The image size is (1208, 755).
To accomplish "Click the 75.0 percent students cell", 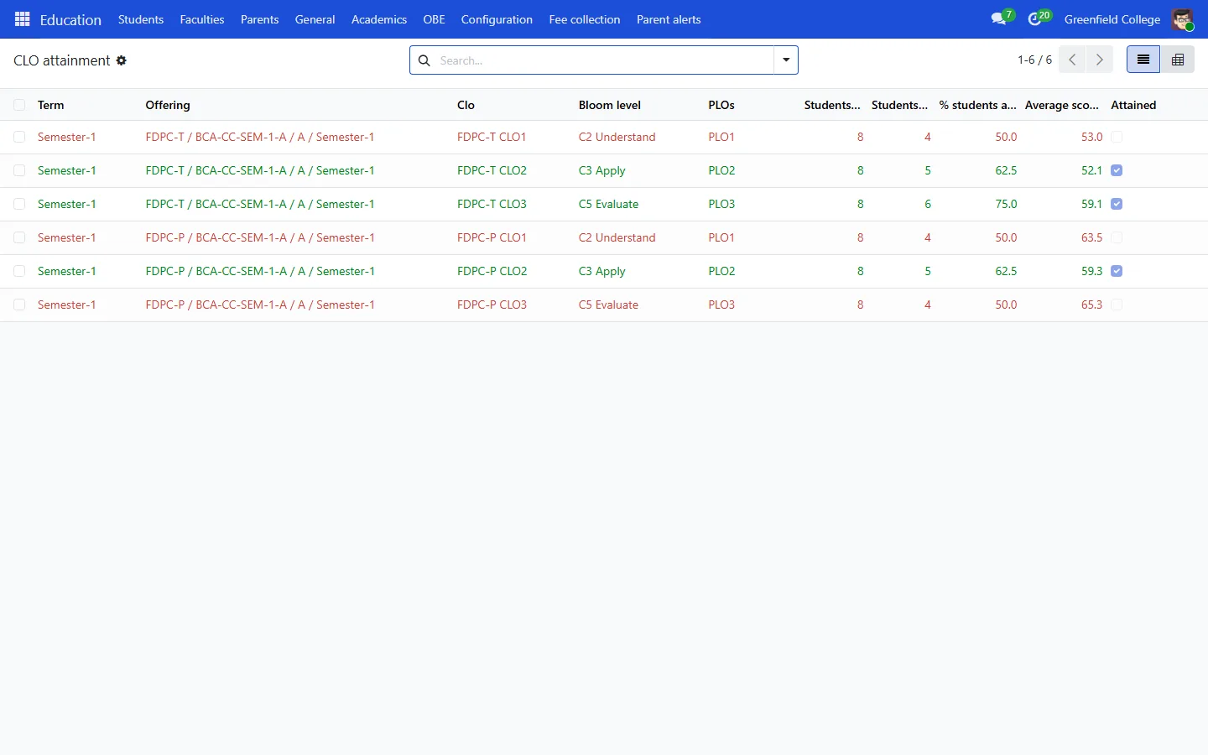I will pos(1006,204).
